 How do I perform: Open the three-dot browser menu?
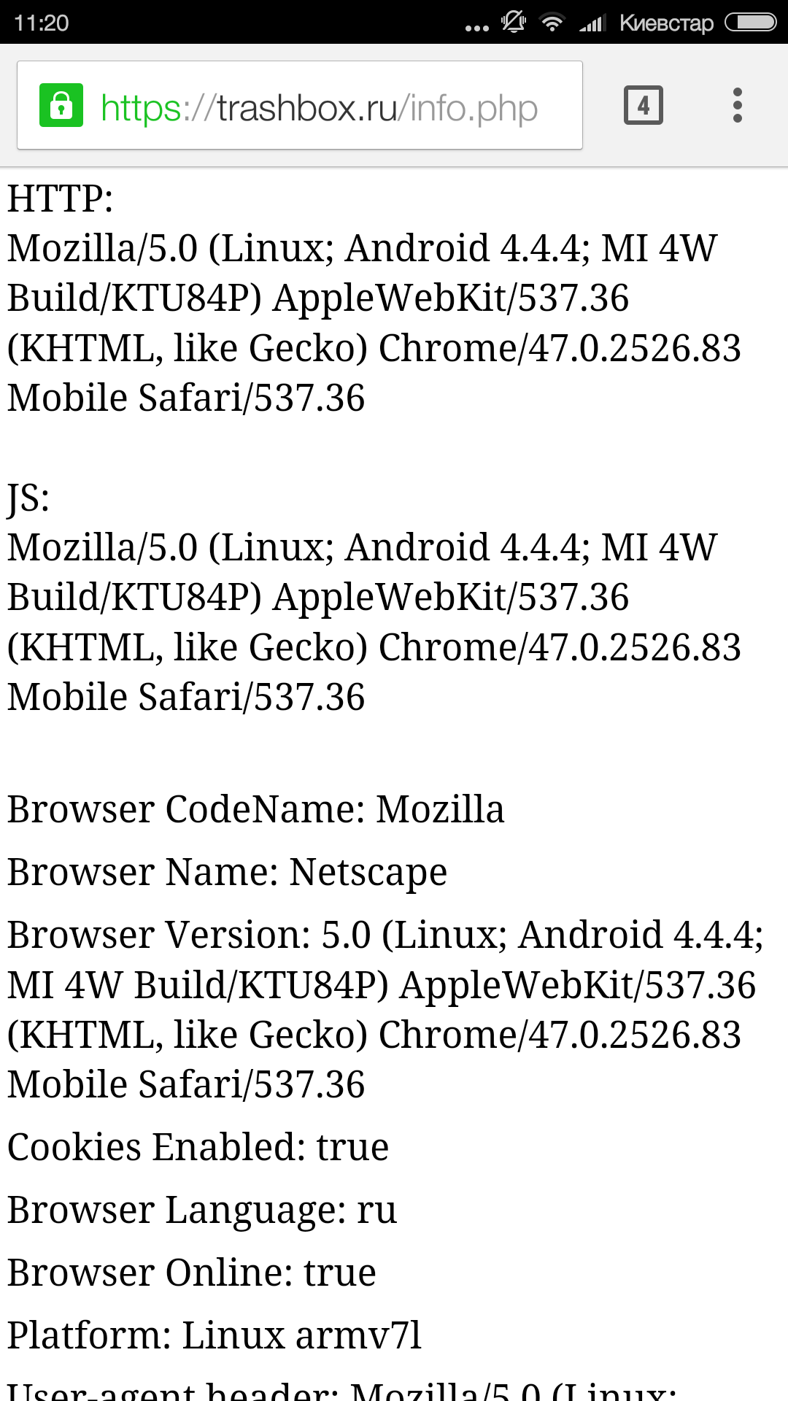point(738,105)
